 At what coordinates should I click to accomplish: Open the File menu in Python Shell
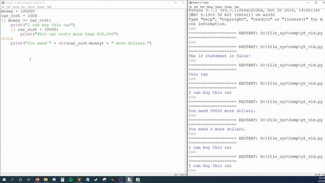[x=190, y=7]
